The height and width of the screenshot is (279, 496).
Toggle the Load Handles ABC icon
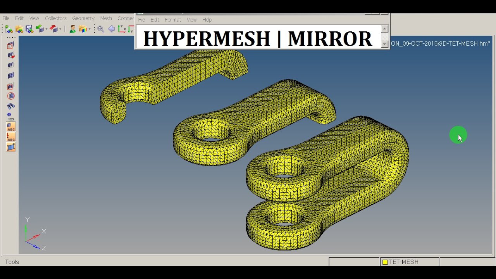(x=11, y=137)
